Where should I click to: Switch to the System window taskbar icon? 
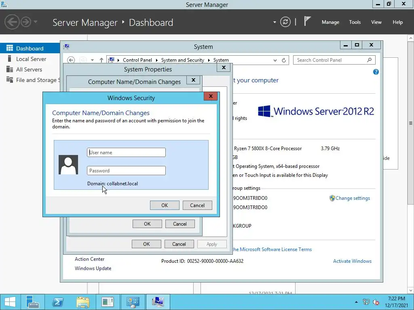coord(158,302)
